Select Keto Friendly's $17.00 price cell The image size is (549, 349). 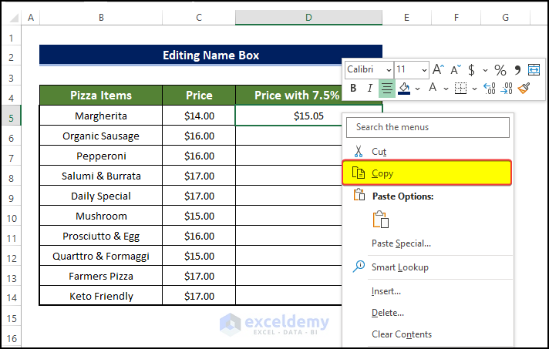click(199, 296)
